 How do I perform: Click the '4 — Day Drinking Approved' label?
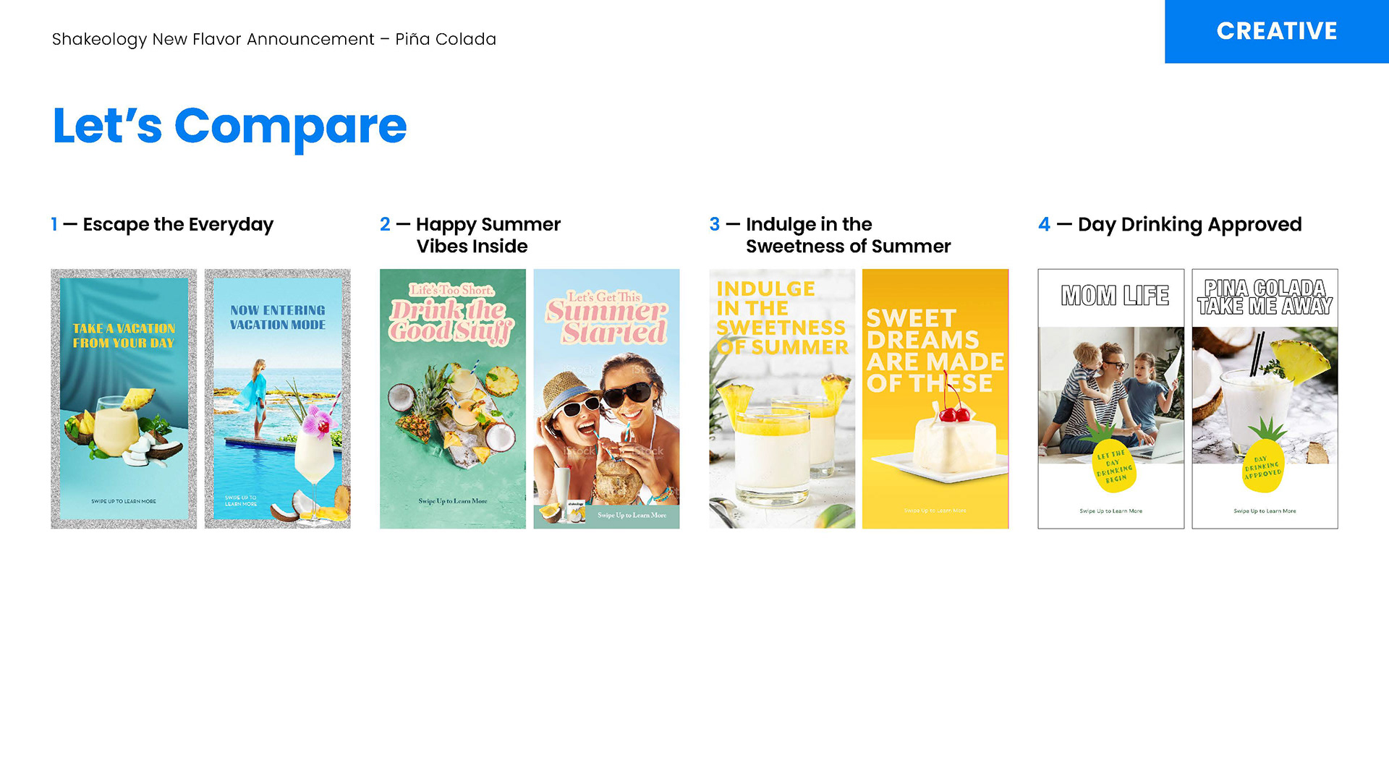pyautogui.click(x=1170, y=224)
